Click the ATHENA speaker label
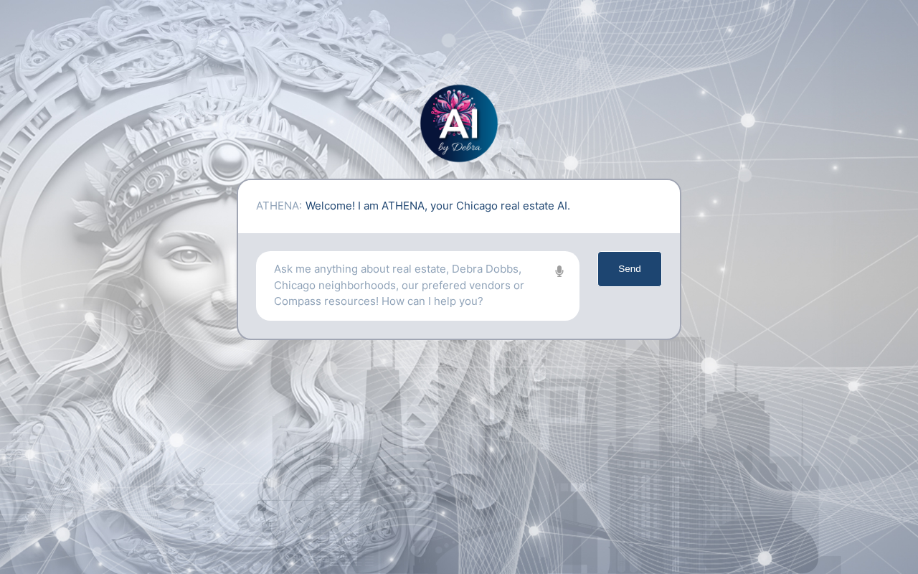The height and width of the screenshot is (574, 918). (x=279, y=206)
